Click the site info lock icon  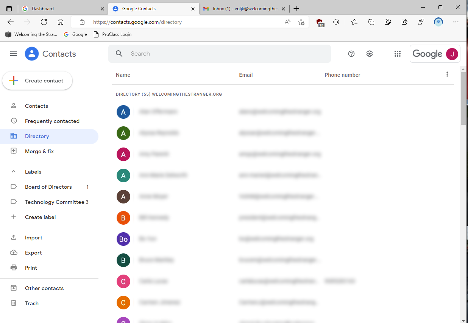(82, 22)
